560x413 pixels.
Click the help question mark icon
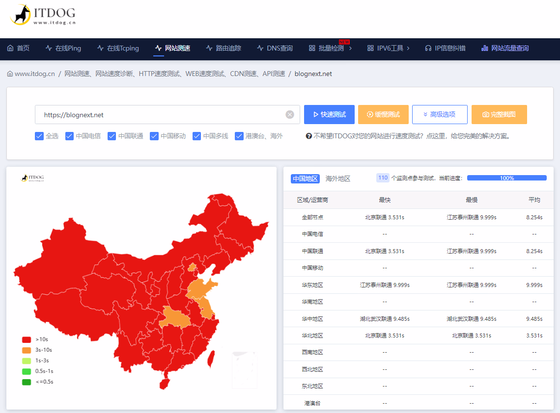309,136
